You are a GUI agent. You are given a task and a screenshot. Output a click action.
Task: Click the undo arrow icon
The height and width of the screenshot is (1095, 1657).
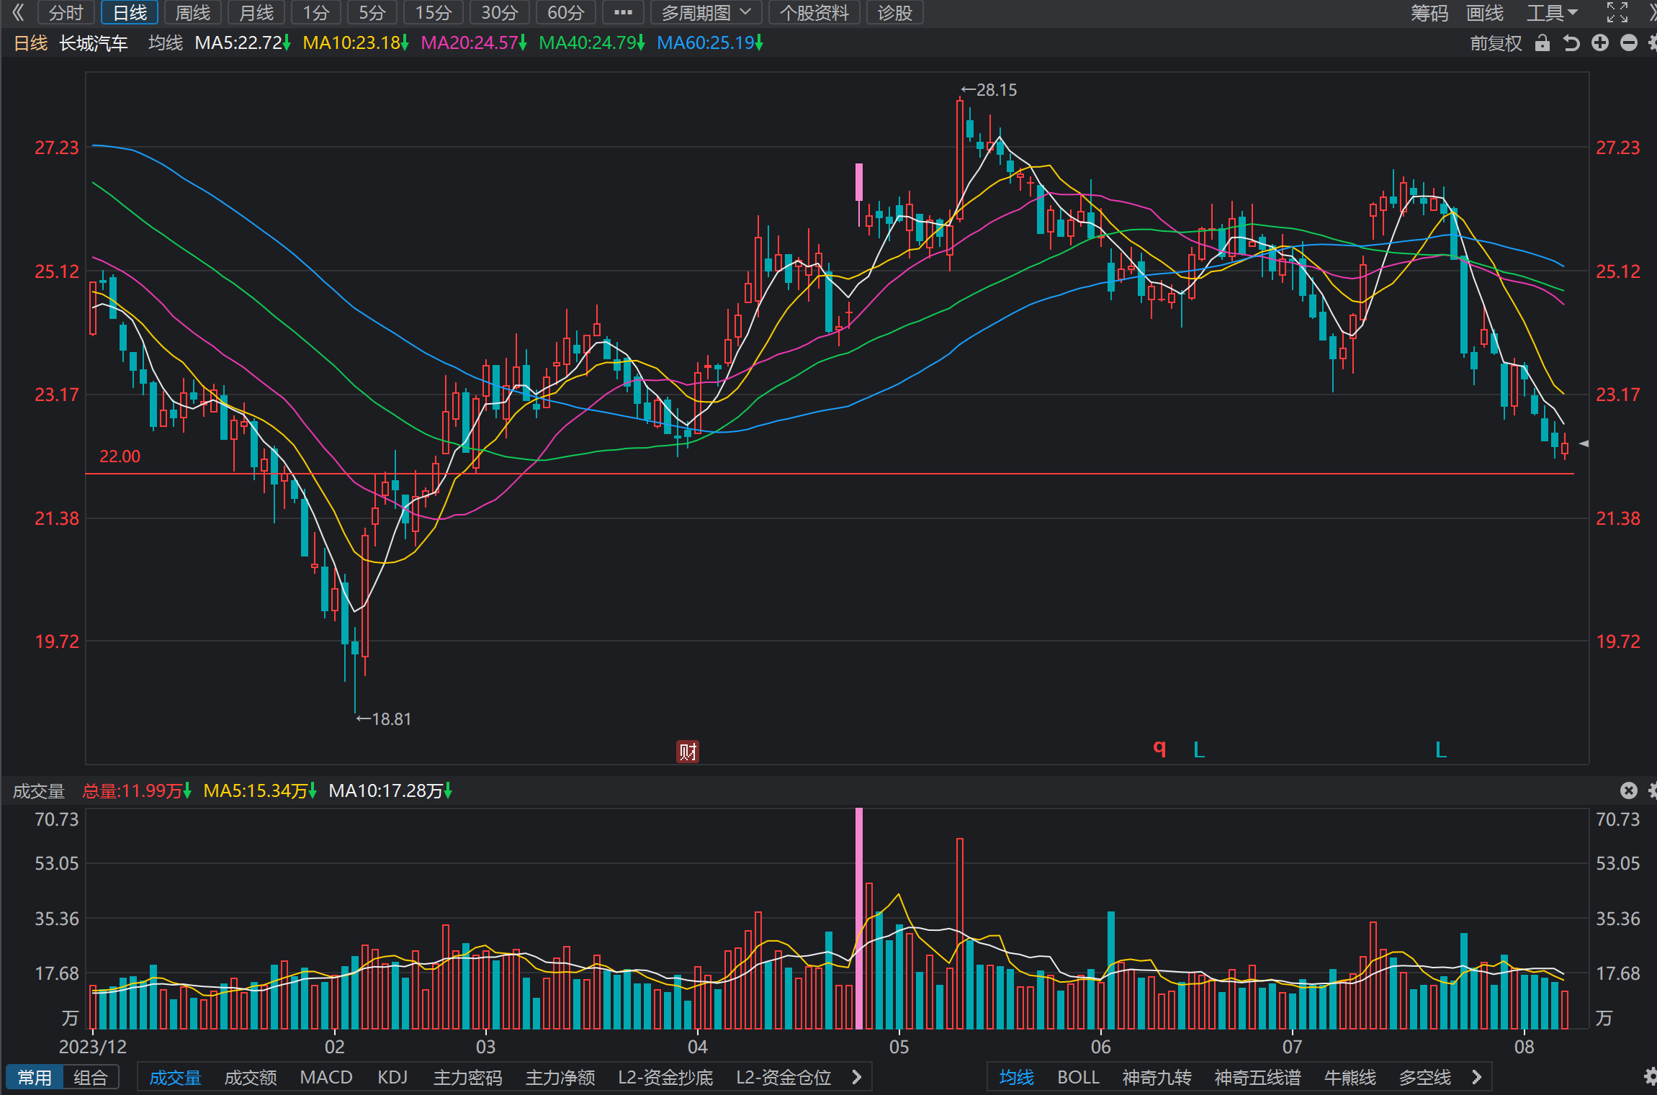pyautogui.click(x=1571, y=43)
